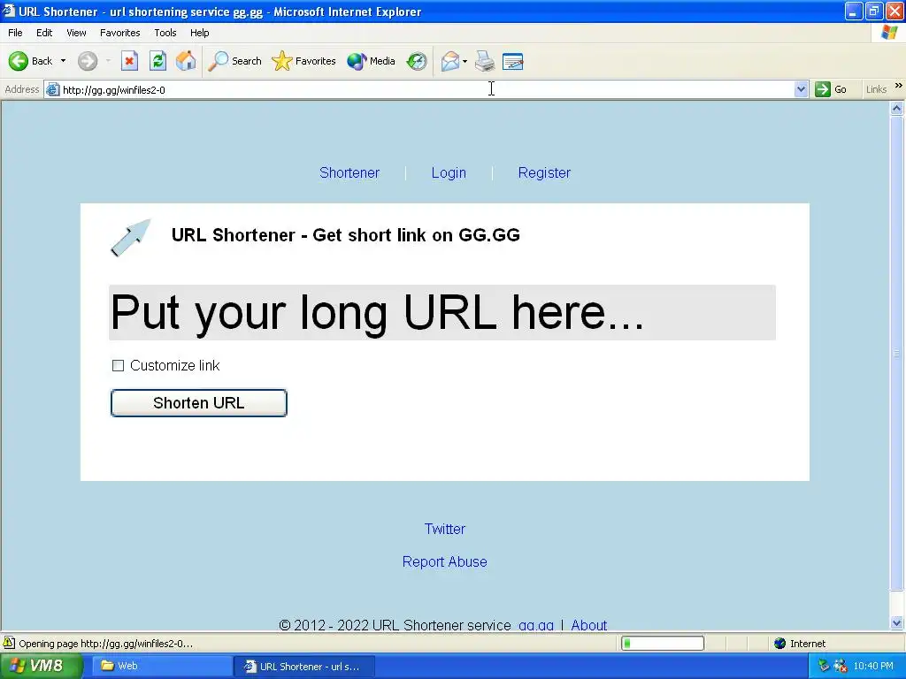
Task: Refresh the page with the green arrows icon
Action: click(157, 61)
